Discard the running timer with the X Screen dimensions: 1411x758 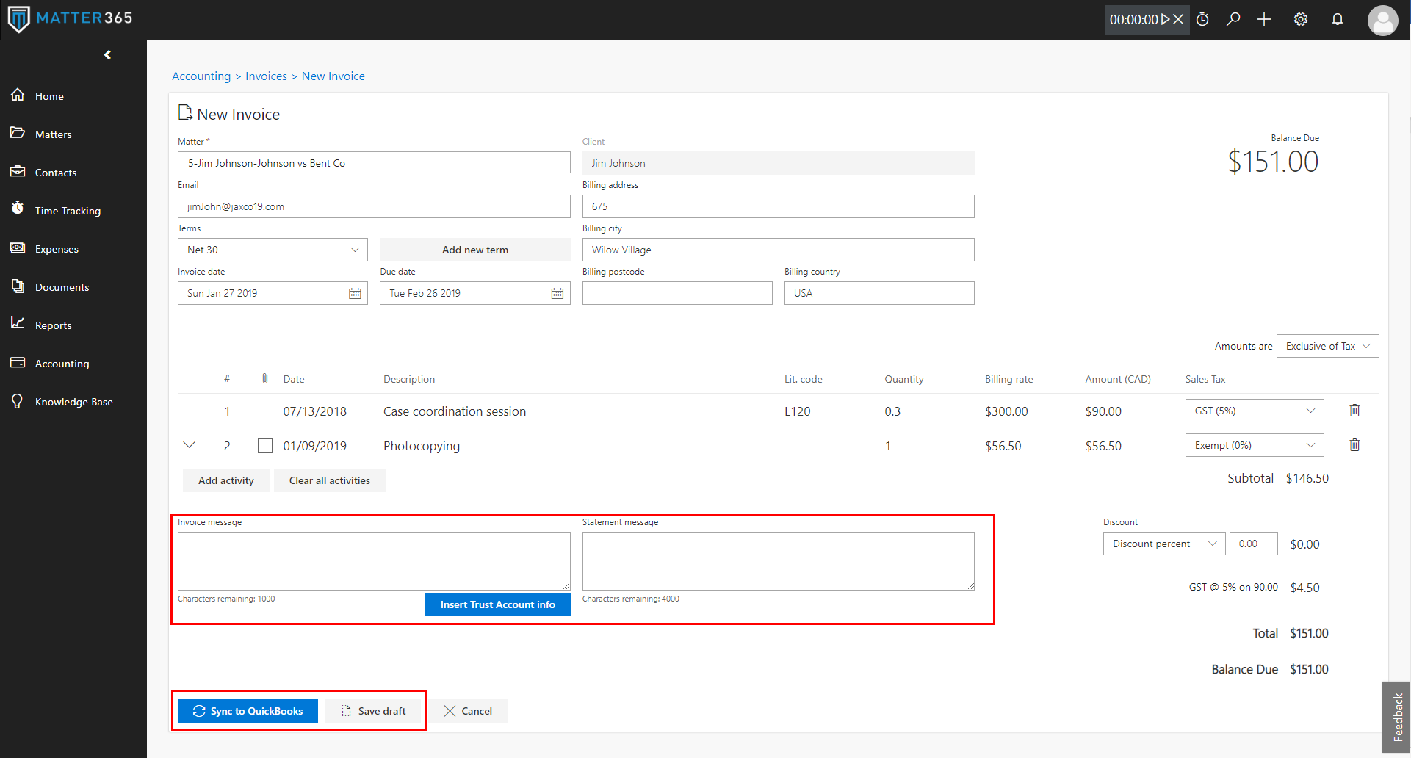point(1178,20)
